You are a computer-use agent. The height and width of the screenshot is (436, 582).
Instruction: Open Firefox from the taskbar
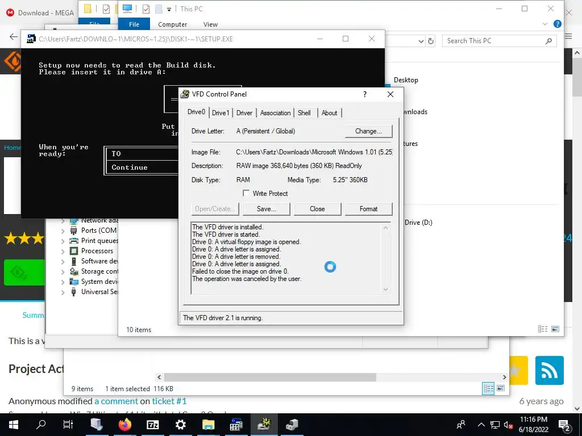coord(125,425)
